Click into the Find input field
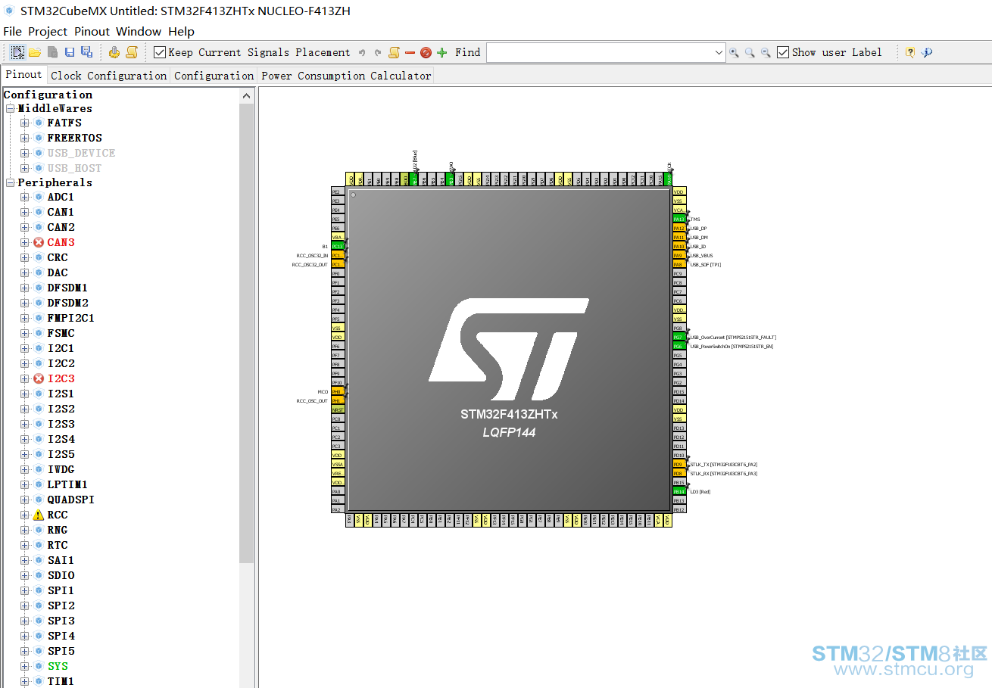This screenshot has height=688, width=992. coord(599,52)
